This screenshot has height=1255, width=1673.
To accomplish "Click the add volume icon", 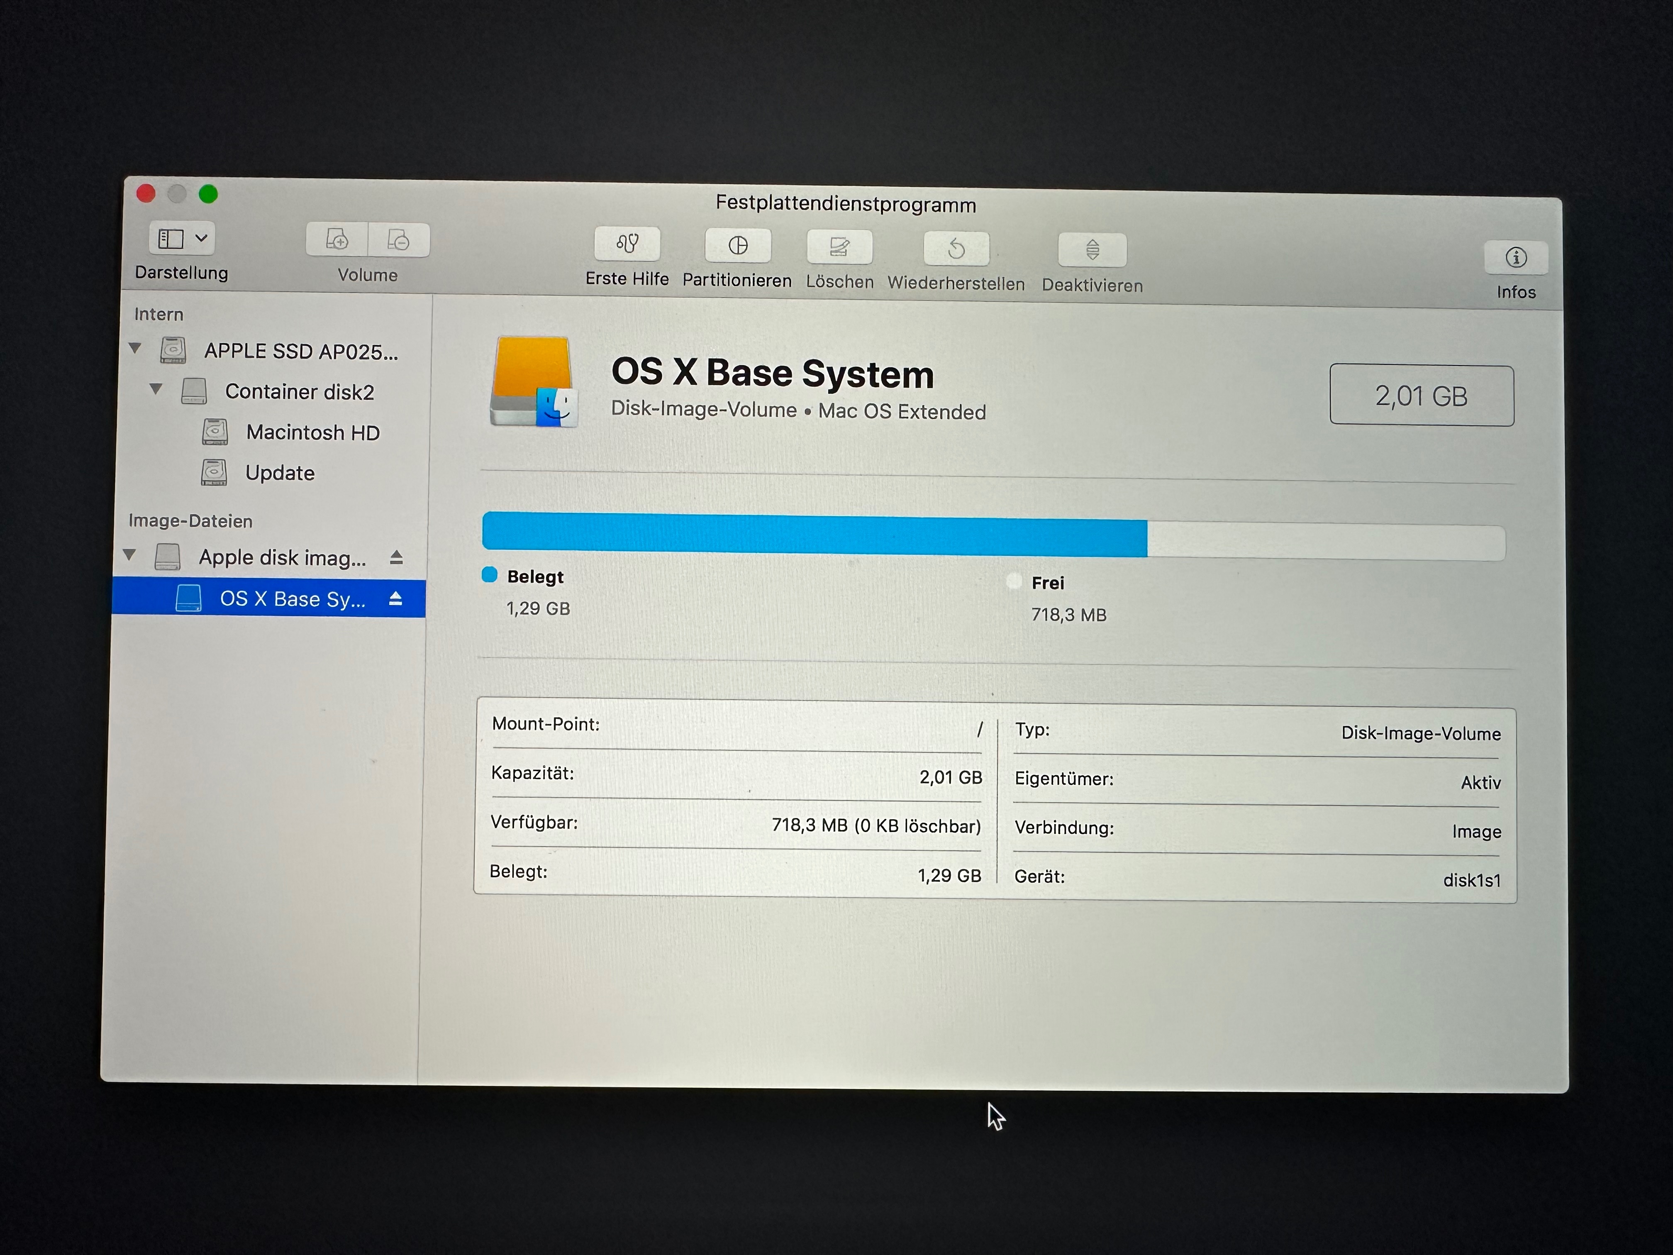I will coord(337,240).
